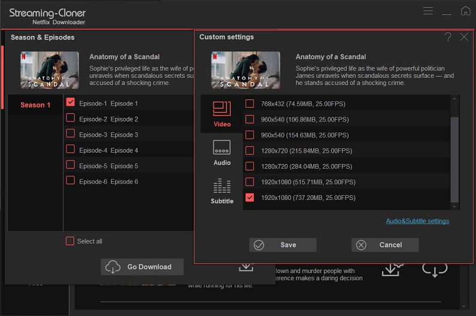Click Anatomy of a Scandal thumbnail in Custom settings
The width and height of the screenshot is (476, 316).
click(245, 70)
